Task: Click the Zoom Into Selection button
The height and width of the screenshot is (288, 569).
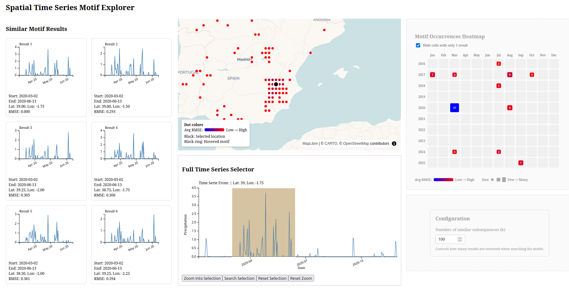Action: point(202,278)
